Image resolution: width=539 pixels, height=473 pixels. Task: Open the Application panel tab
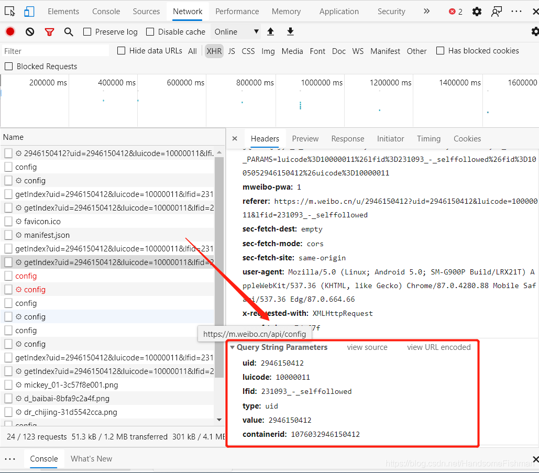339,12
